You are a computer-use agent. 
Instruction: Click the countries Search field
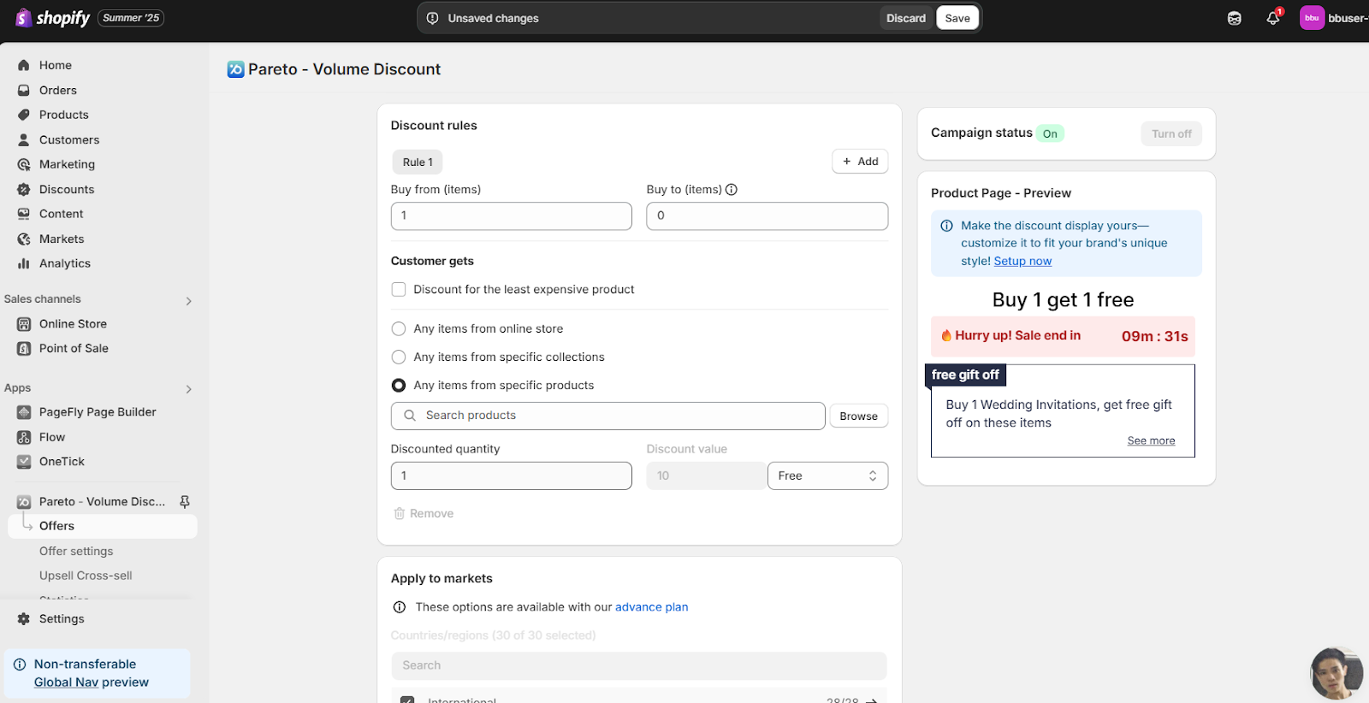click(x=639, y=665)
